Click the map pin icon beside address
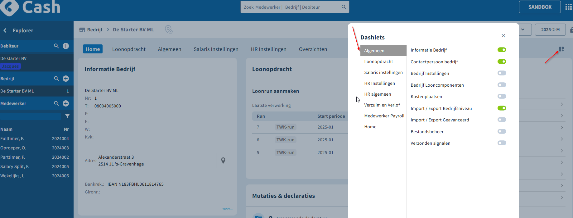 tap(223, 161)
